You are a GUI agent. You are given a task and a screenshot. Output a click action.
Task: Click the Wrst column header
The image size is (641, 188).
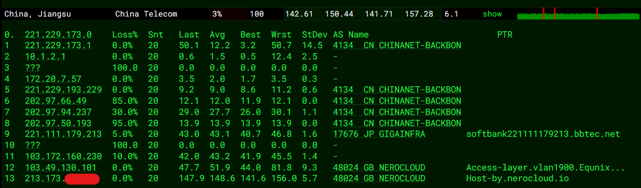(x=281, y=35)
